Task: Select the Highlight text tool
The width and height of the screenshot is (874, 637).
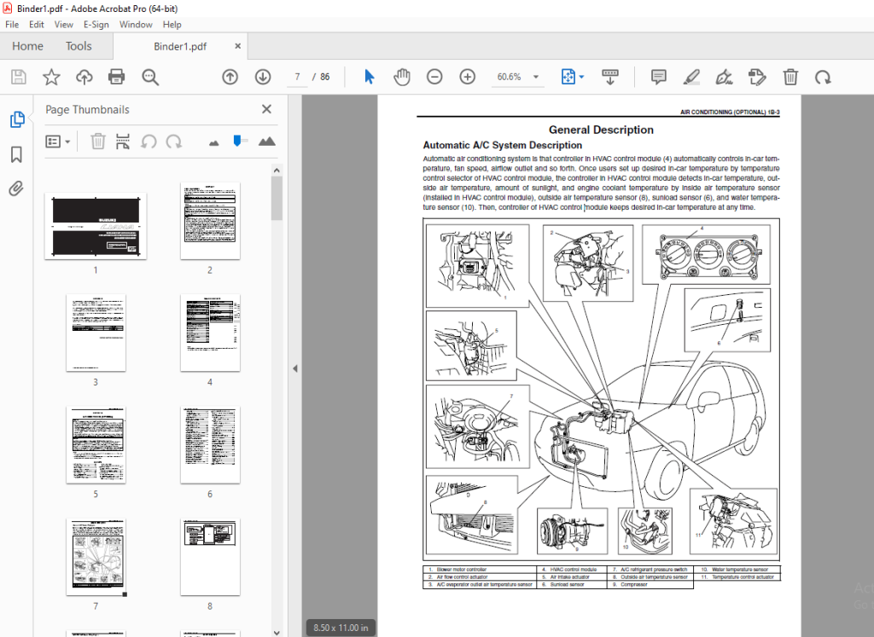Action: click(691, 77)
